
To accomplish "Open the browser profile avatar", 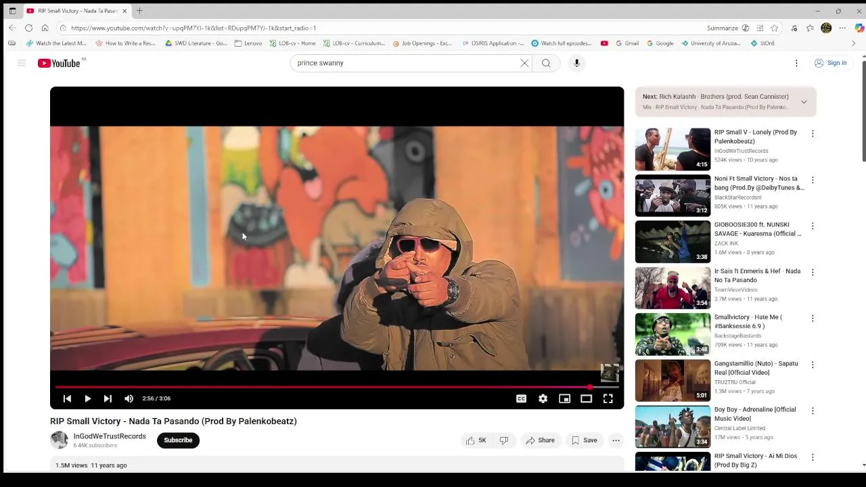I will 826,28.
